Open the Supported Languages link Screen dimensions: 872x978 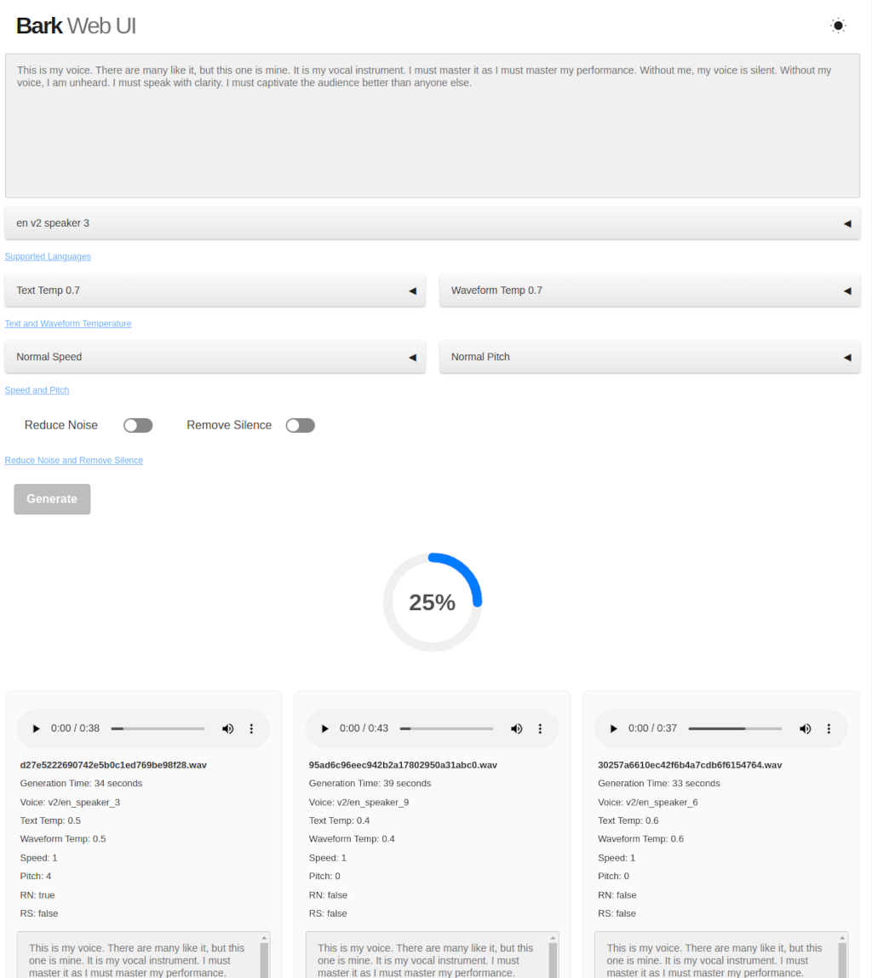pos(48,256)
